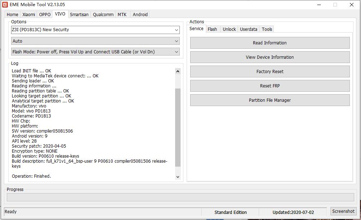Open the Home tab

coord(13,14)
